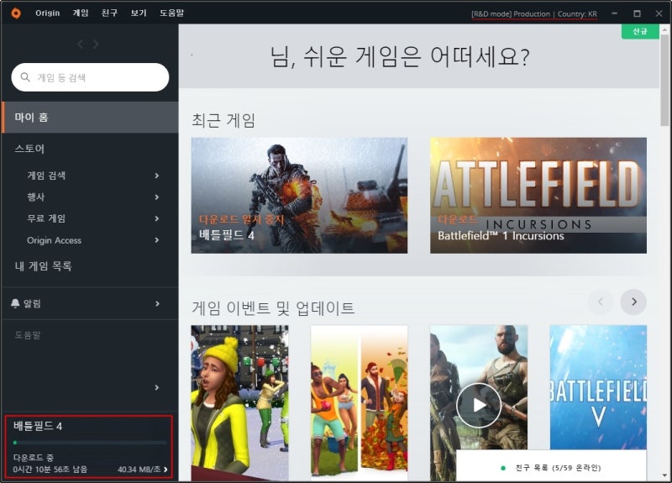Click the 최근 게임 heading
The height and width of the screenshot is (483, 672).
pyautogui.click(x=223, y=120)
